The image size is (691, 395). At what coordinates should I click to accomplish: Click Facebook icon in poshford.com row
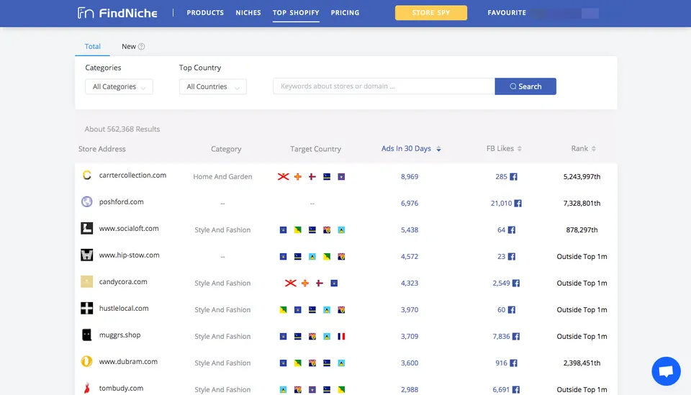pyautogui.click(x=518, y=204)
